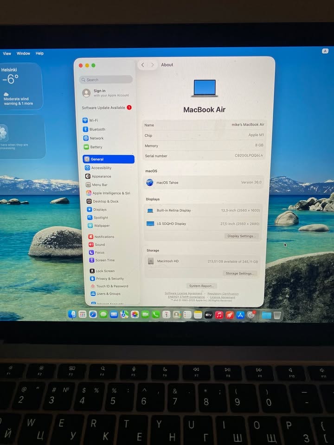Click the macOS Tahoe version row

tap(203, 183)
